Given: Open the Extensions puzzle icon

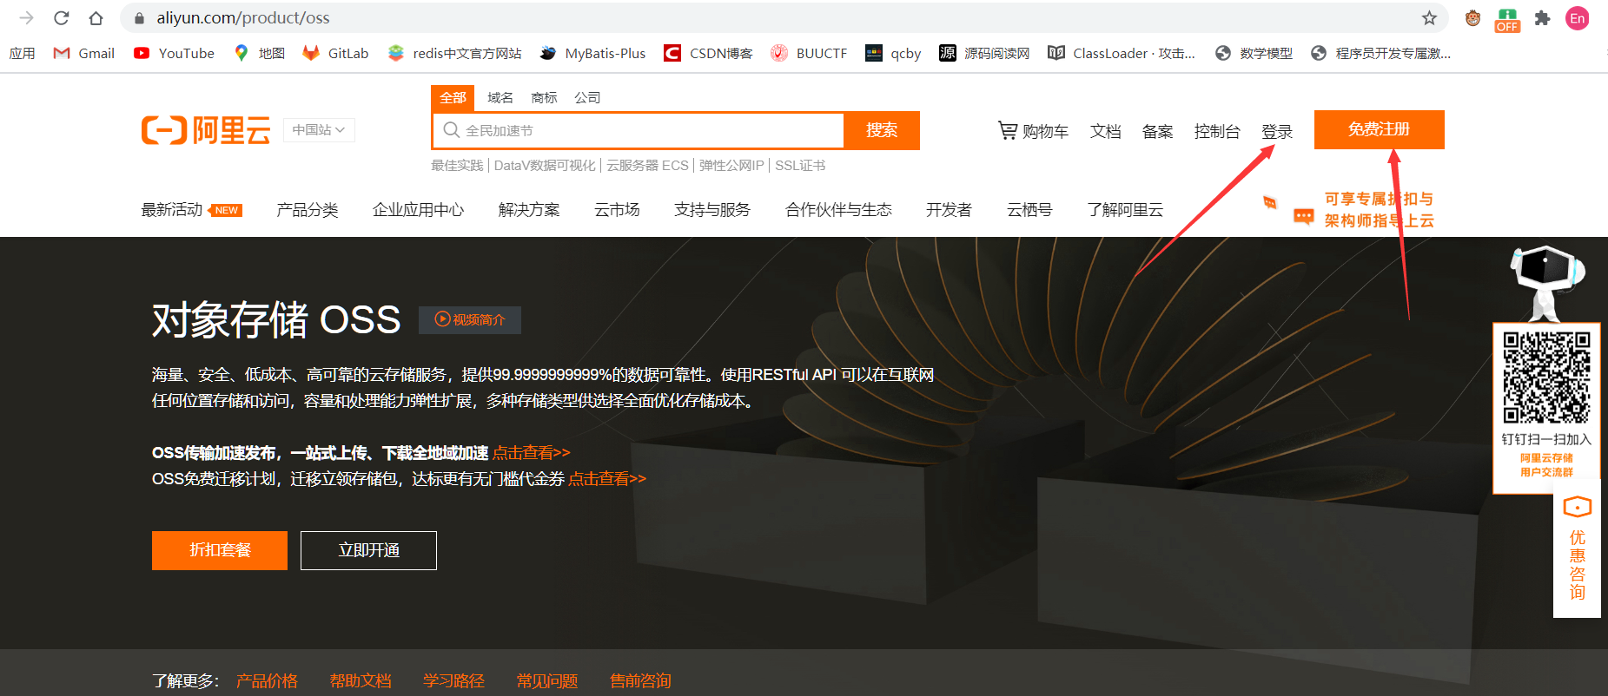Looking at the screenshot, I should 1542,17.
